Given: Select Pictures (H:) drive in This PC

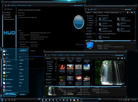Looking at the screenshot, I should point(105,30).
